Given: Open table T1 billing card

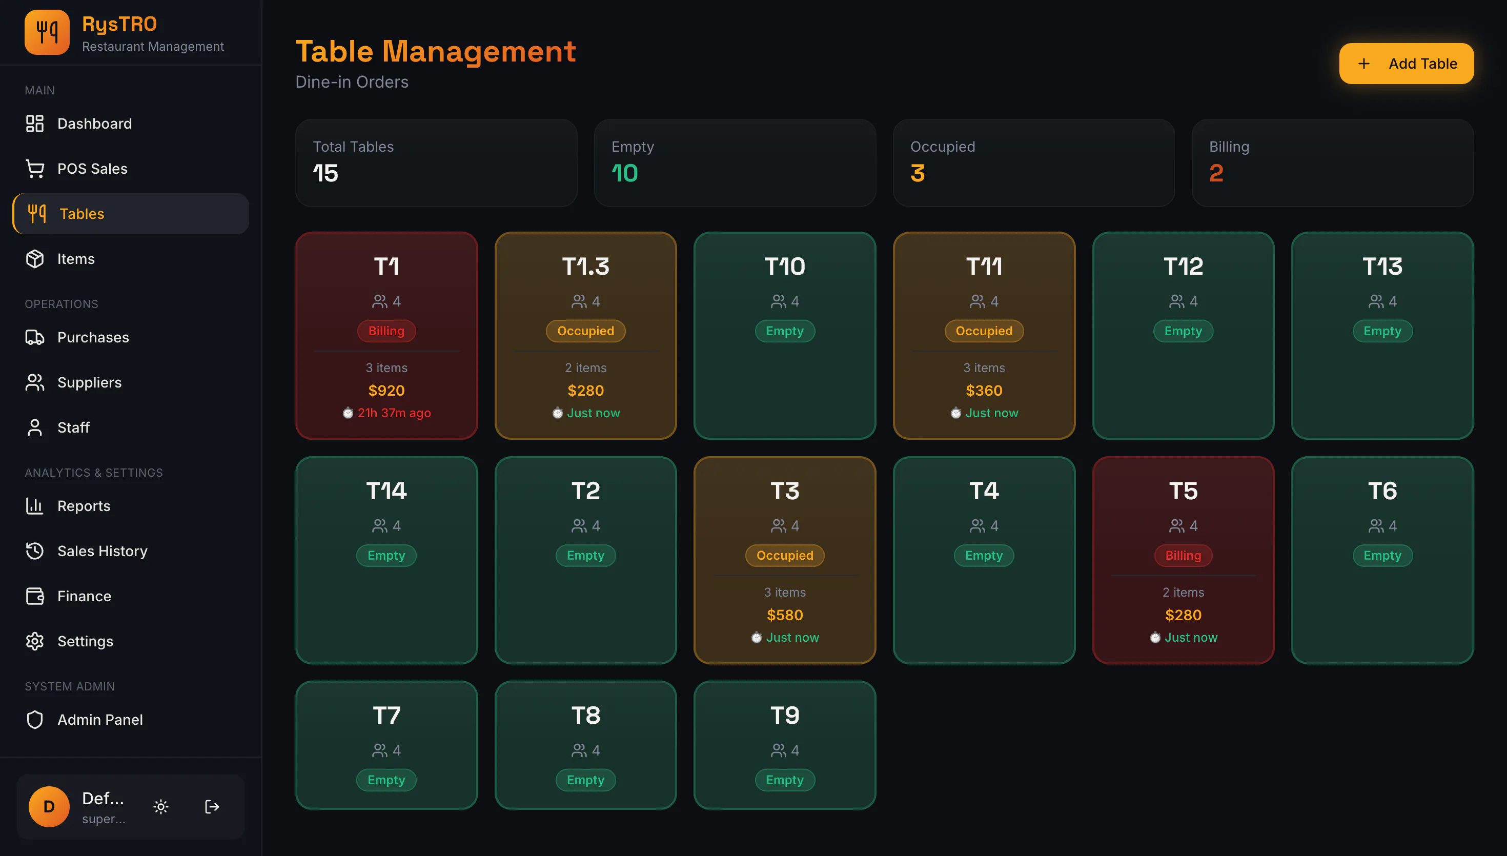Looking at the screenshot, I should coord(386,336).
